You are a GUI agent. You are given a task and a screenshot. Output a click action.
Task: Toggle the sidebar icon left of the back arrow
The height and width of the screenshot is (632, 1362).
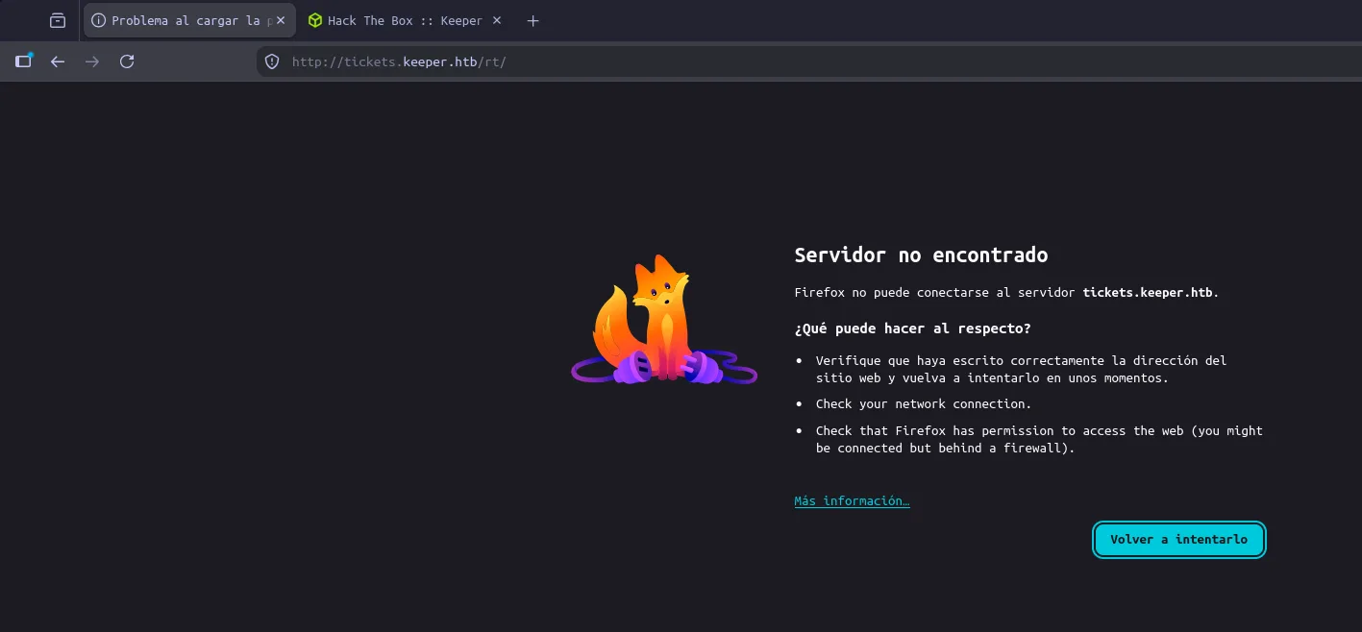click(24, 61)
